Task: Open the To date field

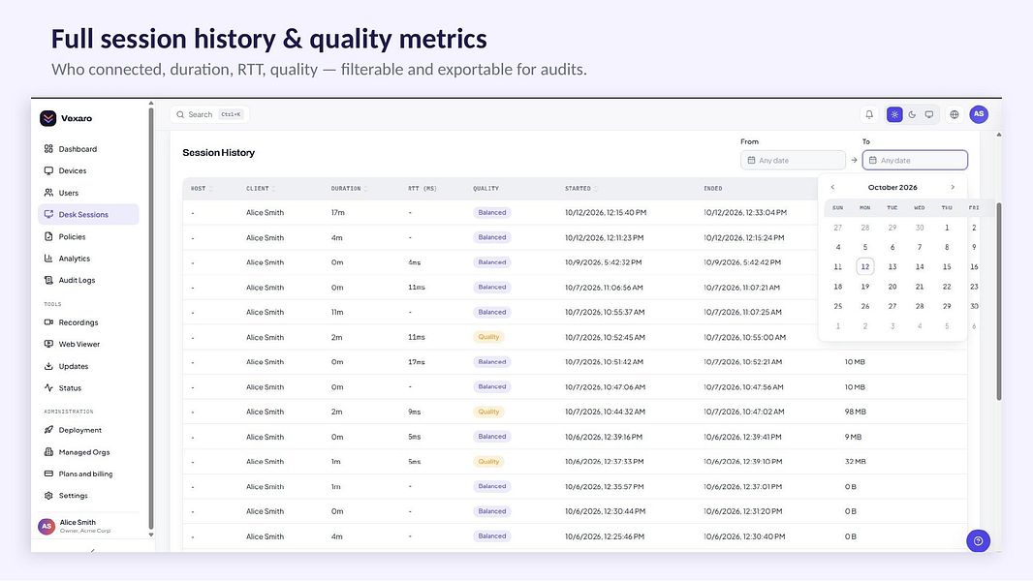Action: pos(915,160)
